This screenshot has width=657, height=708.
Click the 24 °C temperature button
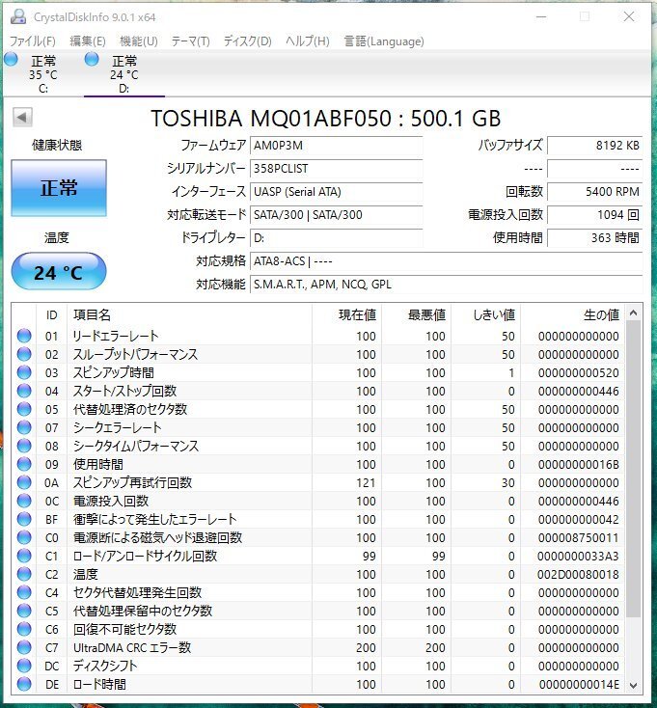click(59, 271)
